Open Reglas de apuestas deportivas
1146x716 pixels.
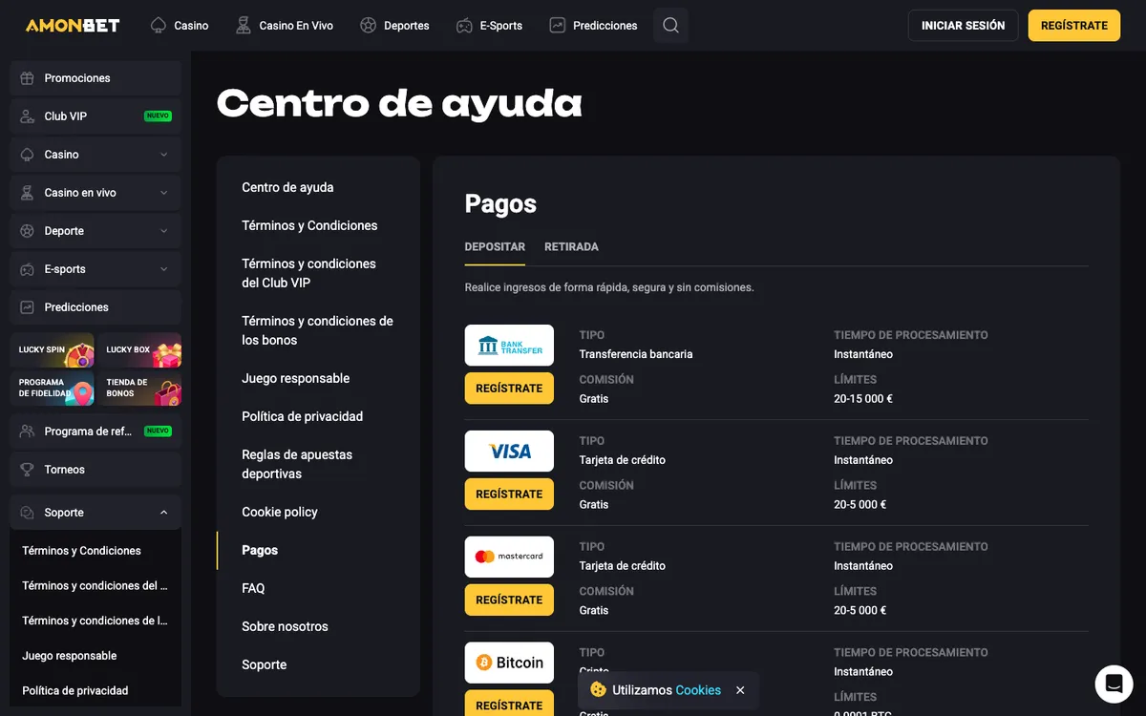297,464
